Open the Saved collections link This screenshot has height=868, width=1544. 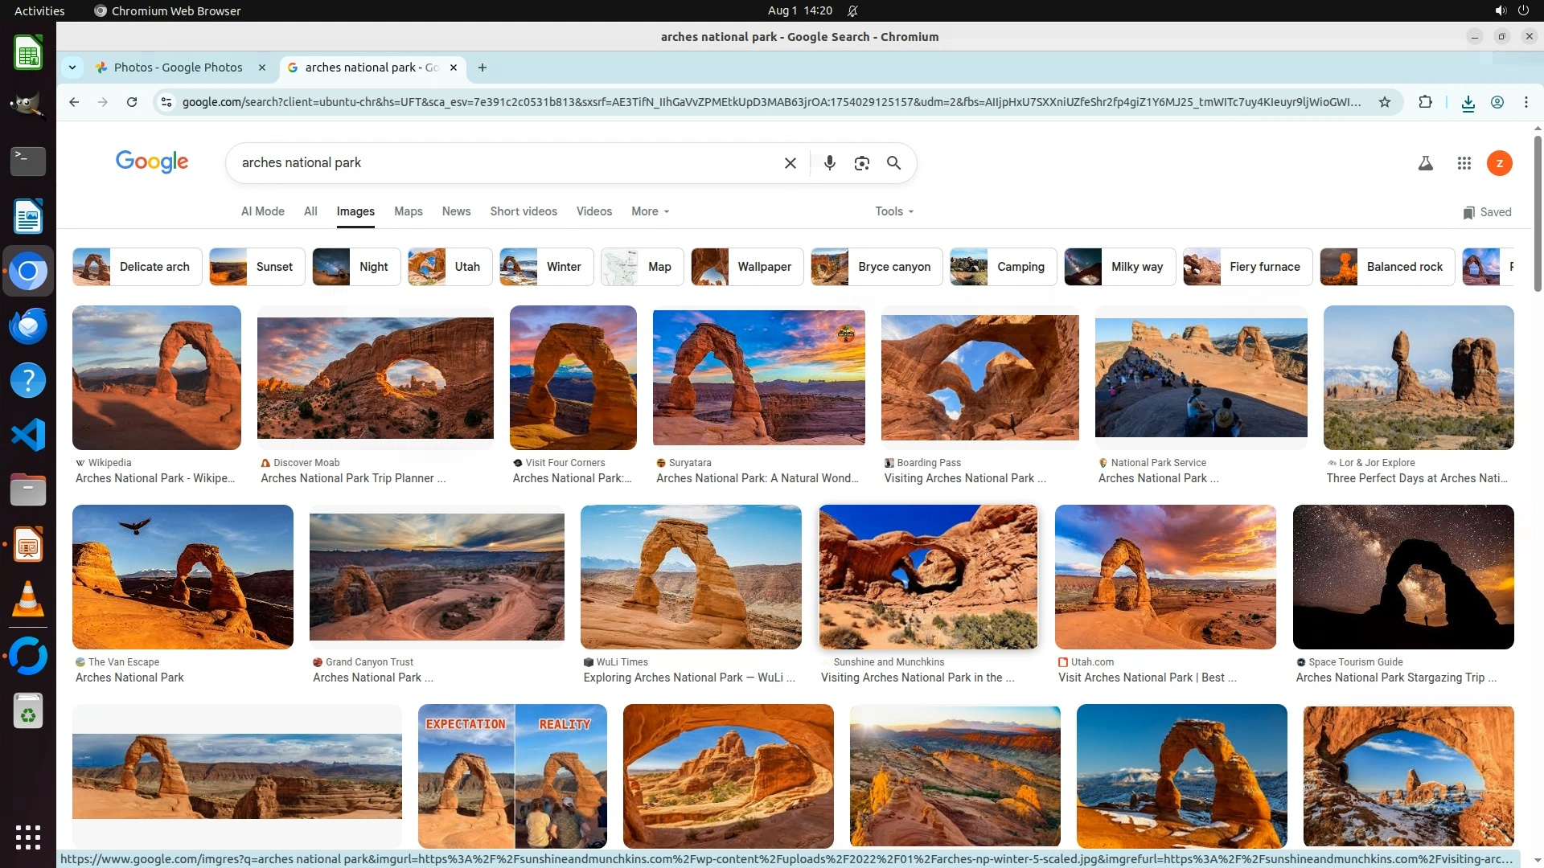(x=1487, y=212)
